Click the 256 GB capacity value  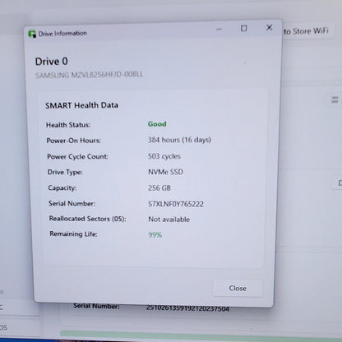159,188
